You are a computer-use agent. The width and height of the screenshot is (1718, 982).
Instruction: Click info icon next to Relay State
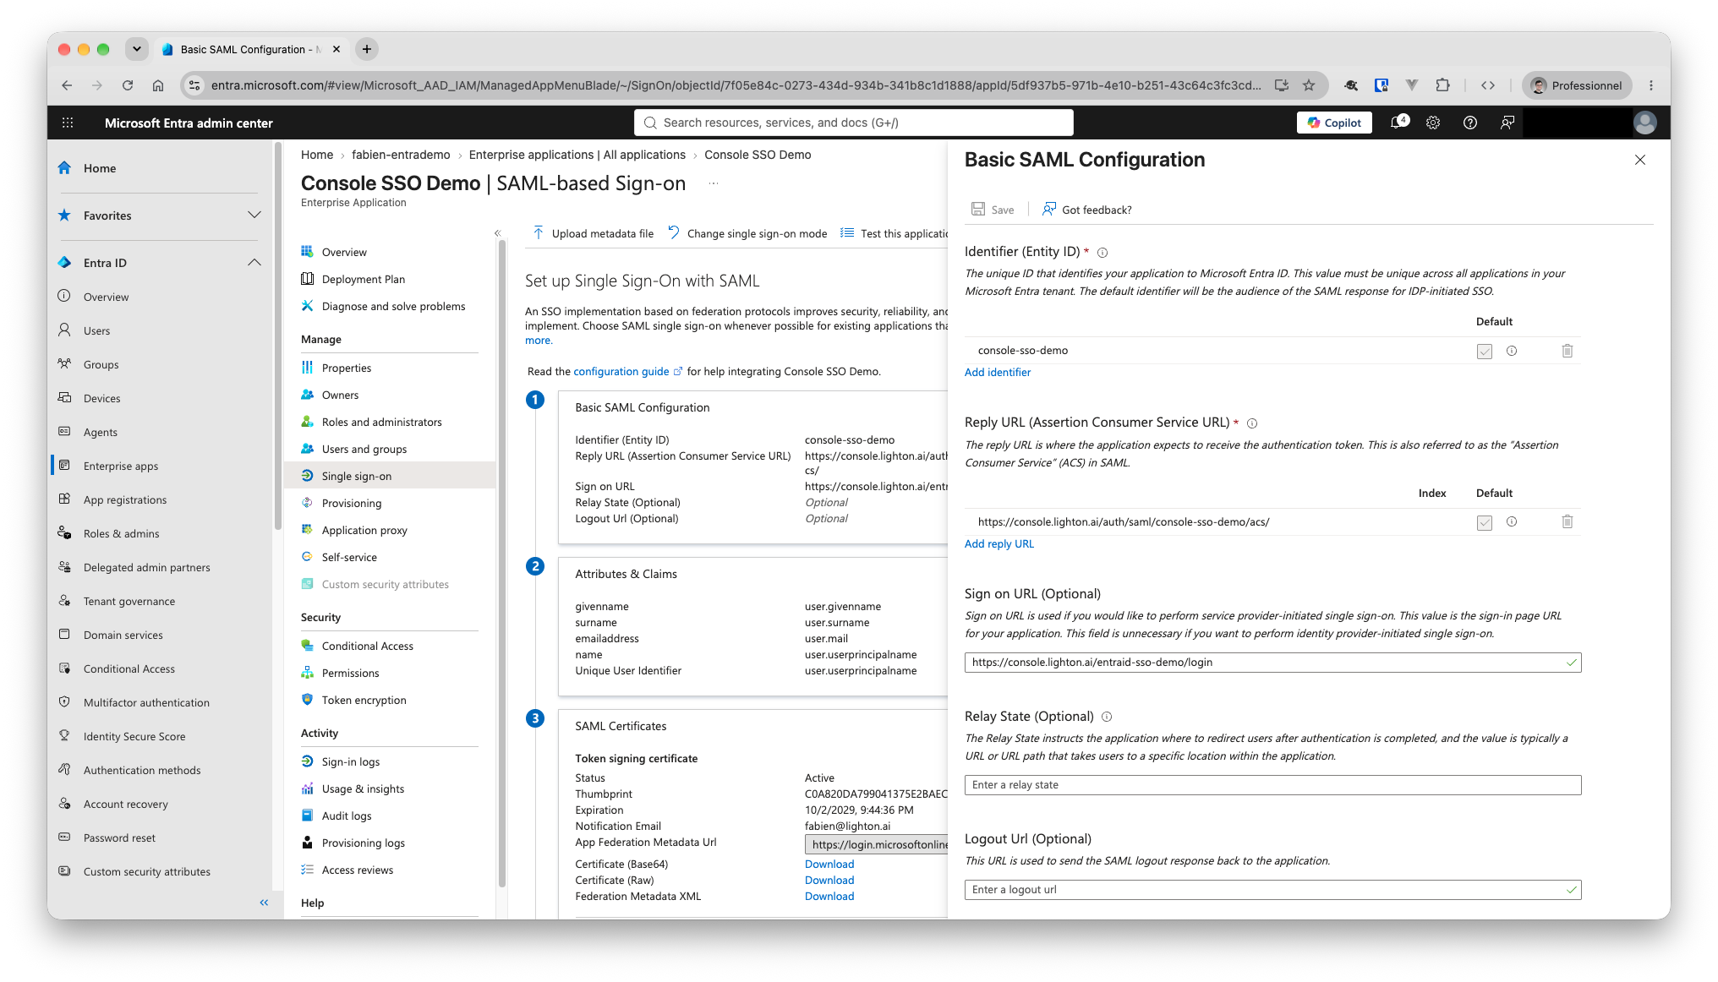tap(1107, 717)
